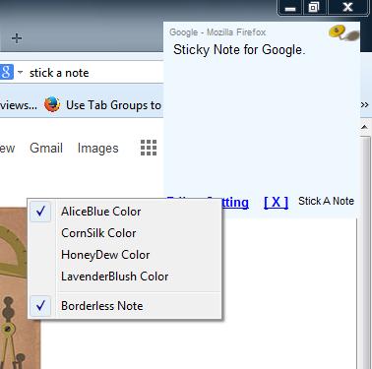Close the note using the [ X ] link

tap(276, 202)
